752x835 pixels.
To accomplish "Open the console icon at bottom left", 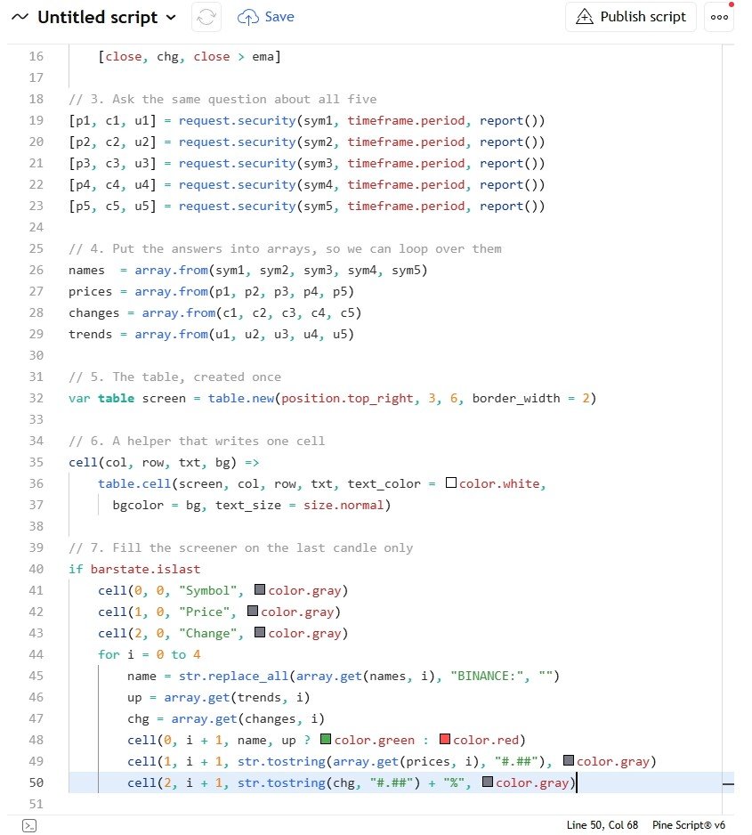I will point(30,825).
